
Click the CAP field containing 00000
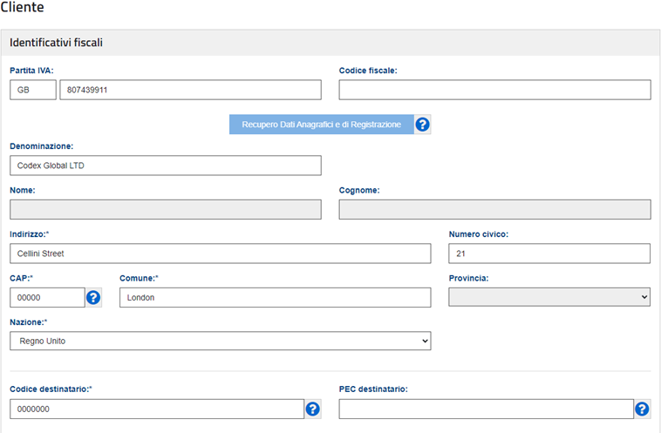pyautogui.click(x=47, y=298)
